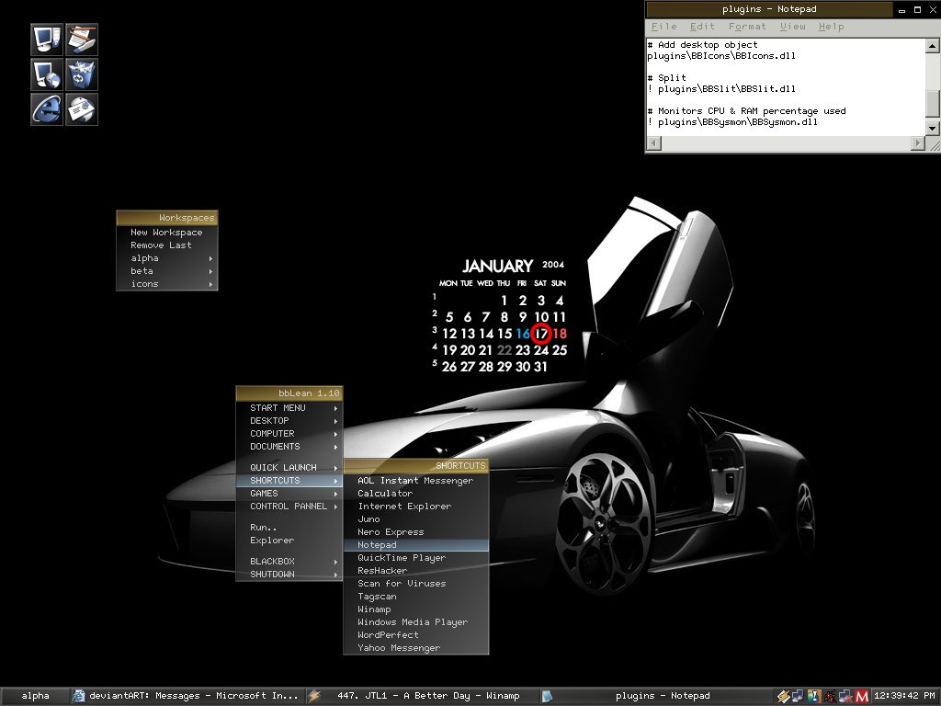Select Tagscan in the SHORTCUTS menu

coord(416,597)
